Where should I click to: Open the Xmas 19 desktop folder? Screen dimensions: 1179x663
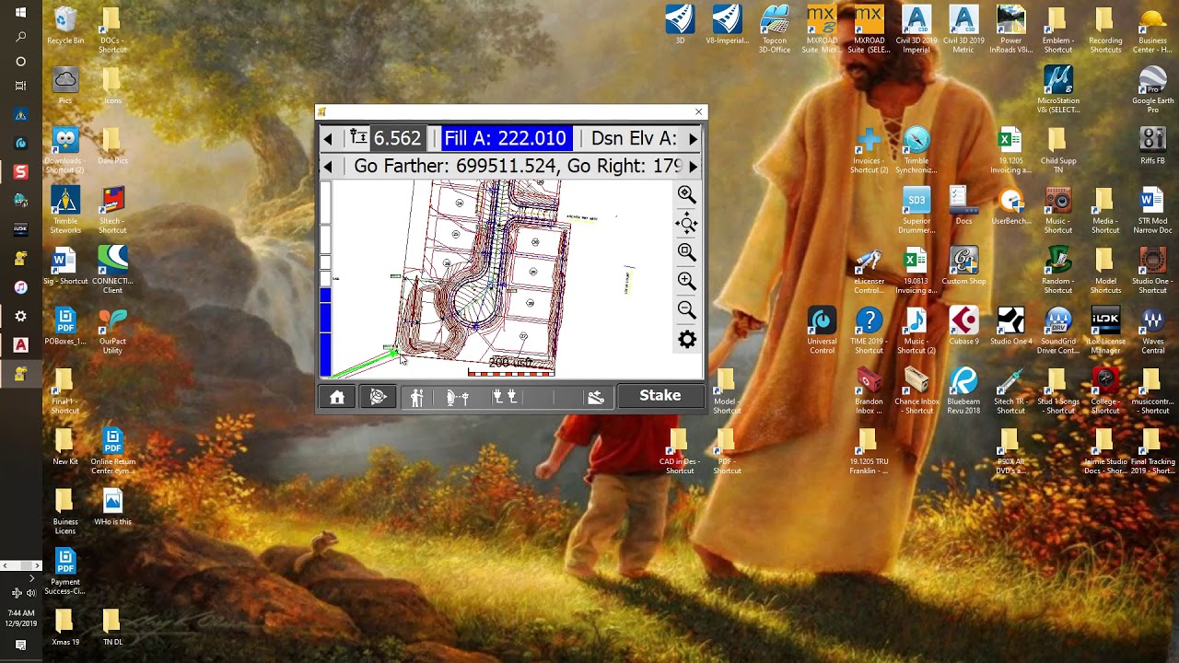coord(65,626)
